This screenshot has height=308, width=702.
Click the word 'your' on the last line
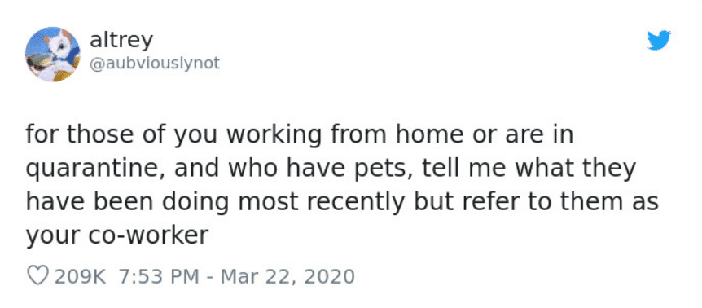(x=53, y=236)
